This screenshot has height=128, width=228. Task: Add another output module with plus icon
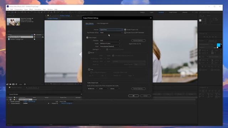click(x=48, y=103)
